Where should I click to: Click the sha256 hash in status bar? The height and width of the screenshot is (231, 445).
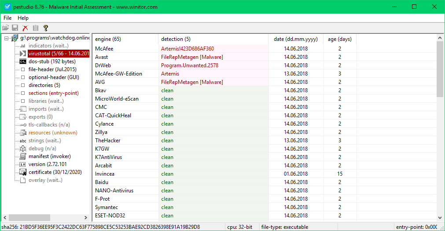tap(101, 227)
